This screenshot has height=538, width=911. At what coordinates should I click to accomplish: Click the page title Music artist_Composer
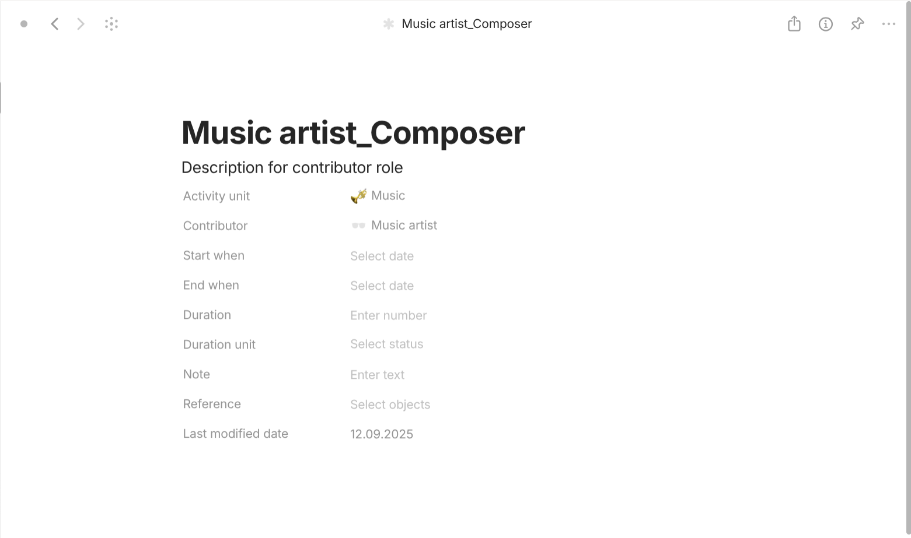click(352, 132)
